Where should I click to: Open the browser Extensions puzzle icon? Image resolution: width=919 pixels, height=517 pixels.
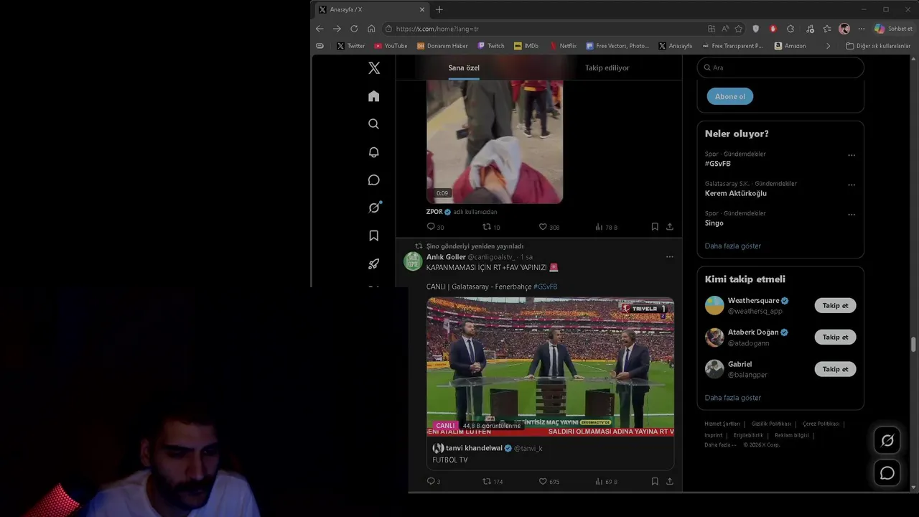[790, 29]
